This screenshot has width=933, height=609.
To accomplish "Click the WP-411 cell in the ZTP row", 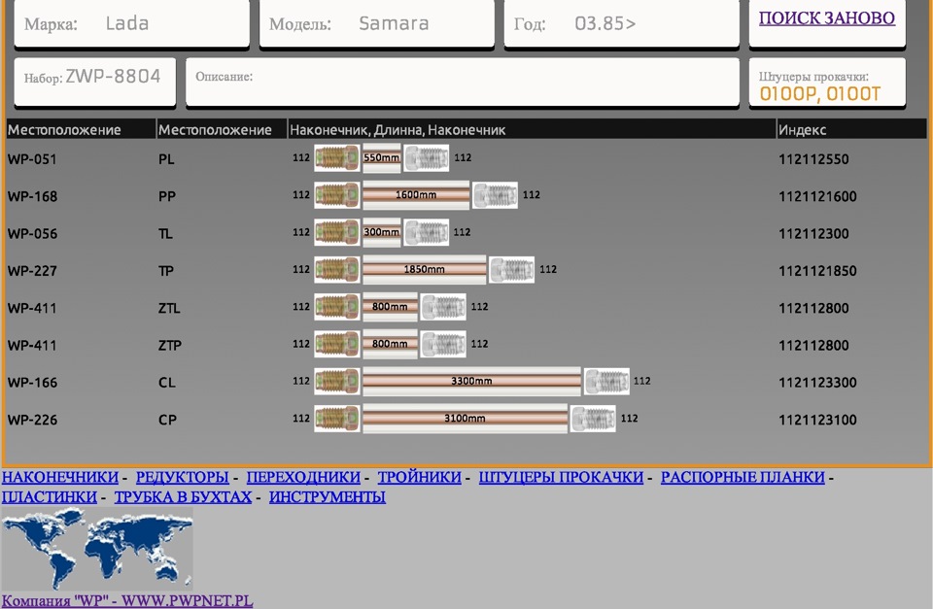I will [x=32, y=345].
